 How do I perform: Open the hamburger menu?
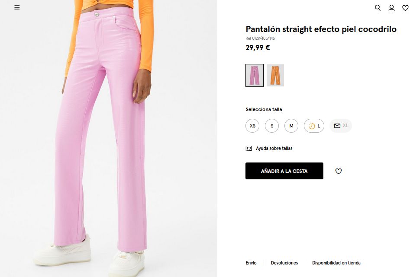pos(17,7)
